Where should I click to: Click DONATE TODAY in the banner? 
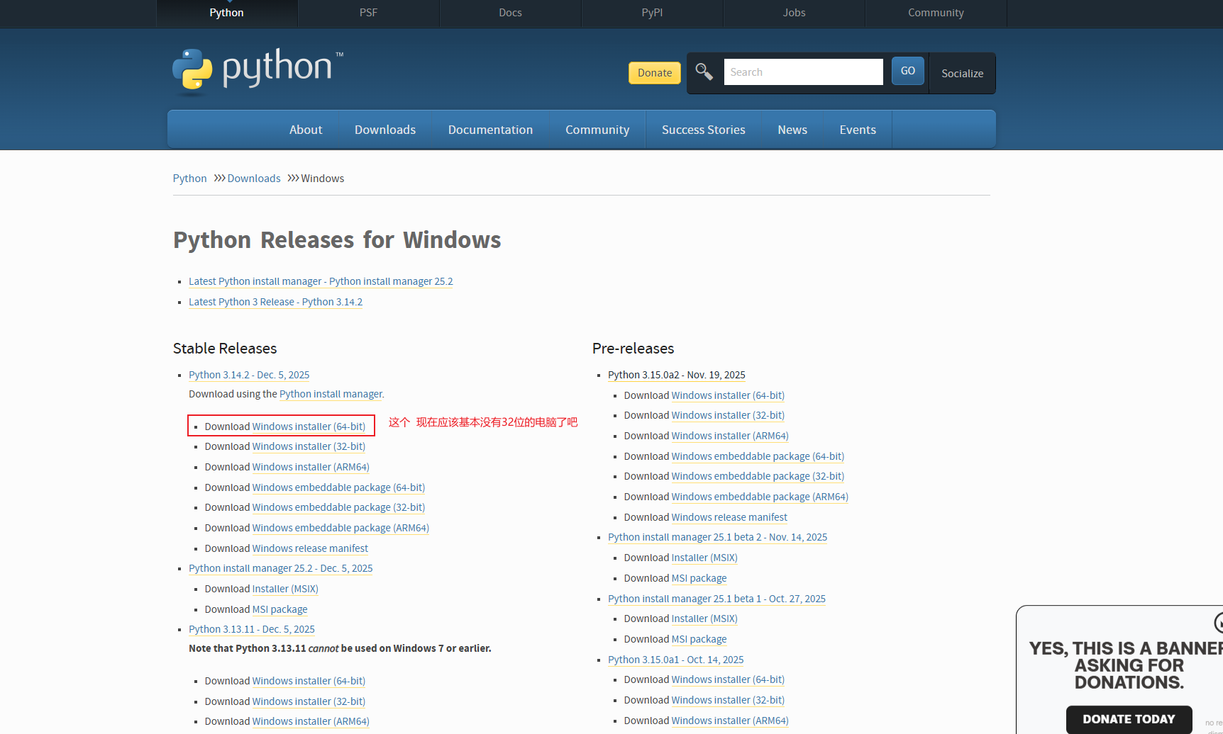pos(1129,718)
